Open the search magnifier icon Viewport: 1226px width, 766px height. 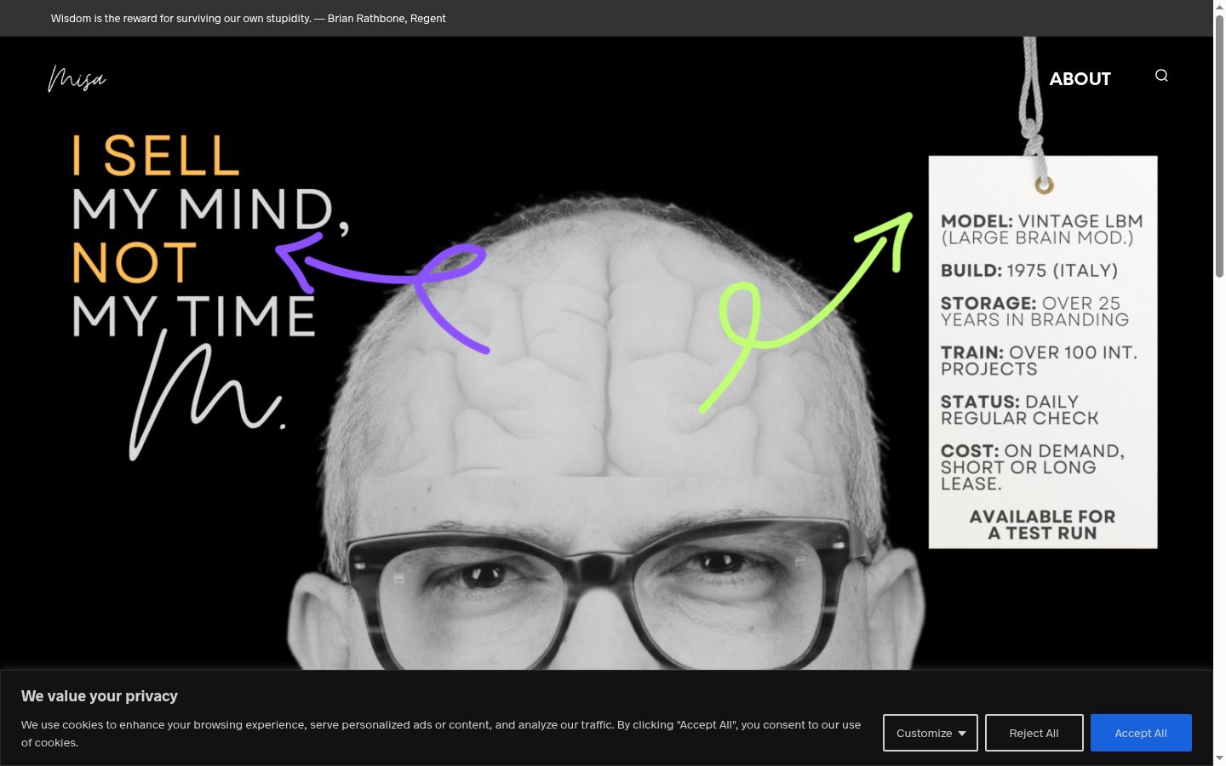click(1161, 76)
